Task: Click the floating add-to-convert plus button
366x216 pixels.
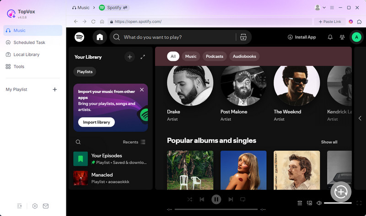Action: (341, 192)
